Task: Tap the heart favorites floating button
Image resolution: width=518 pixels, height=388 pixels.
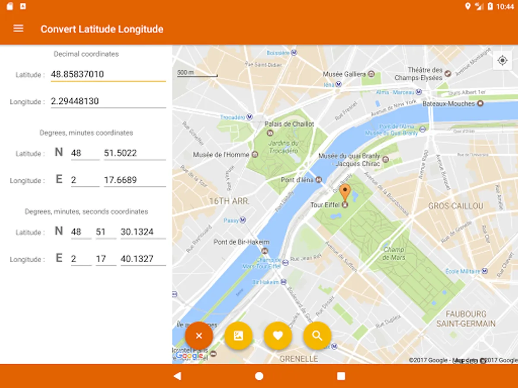Action: 278,335
